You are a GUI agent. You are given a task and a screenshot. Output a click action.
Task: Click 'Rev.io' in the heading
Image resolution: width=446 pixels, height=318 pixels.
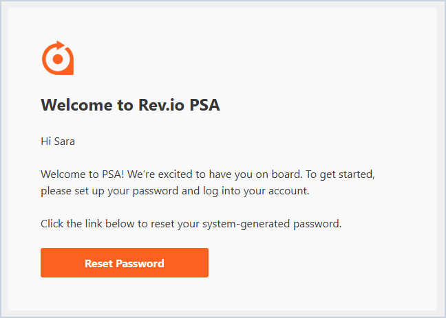coord(161,105)
